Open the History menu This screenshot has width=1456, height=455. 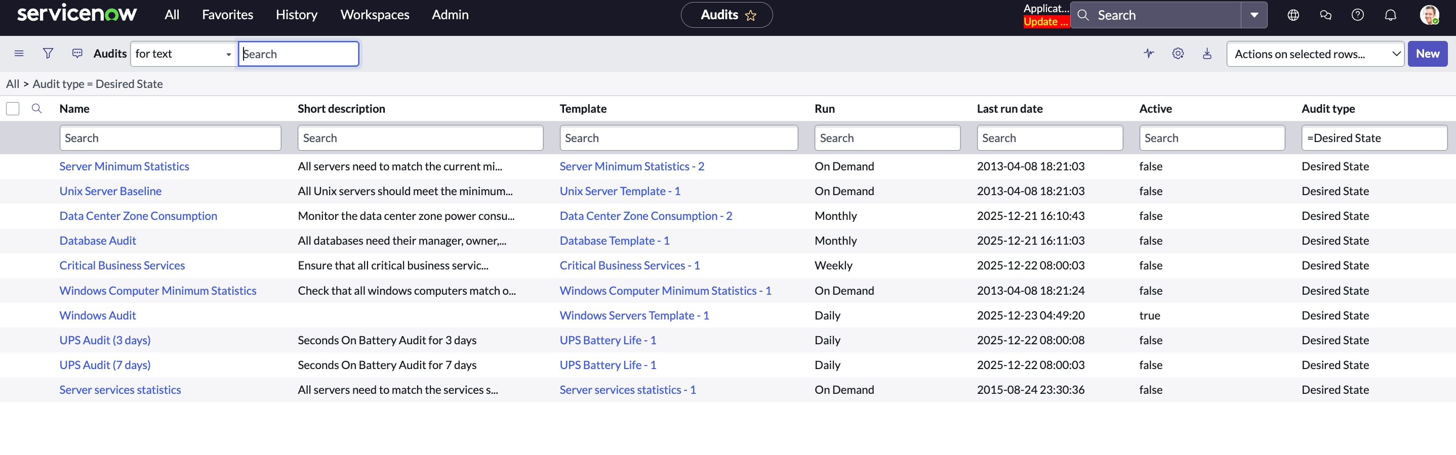pyautogui.click(x=296, y=15)
